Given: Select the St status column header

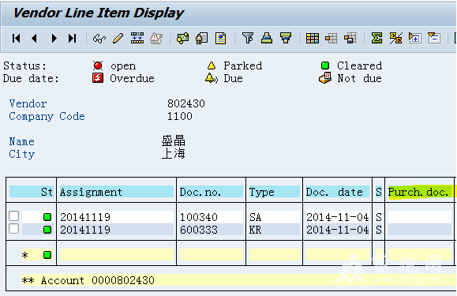Looking at the screenshot, I should [32, 192].
